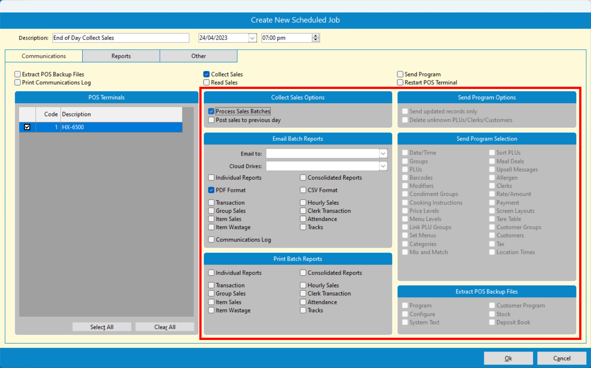Cancel the new scheduled job

561,358
